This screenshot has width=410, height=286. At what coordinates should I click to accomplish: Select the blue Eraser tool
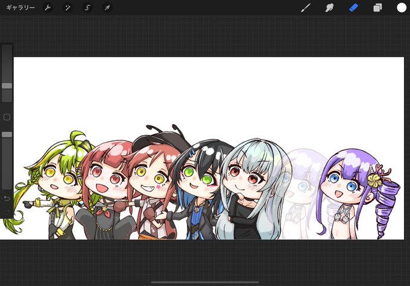point(353,8)
